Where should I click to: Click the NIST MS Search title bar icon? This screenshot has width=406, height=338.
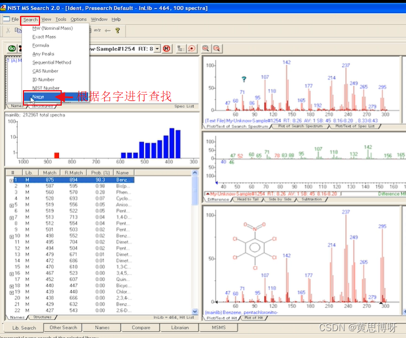coord(3,8)
